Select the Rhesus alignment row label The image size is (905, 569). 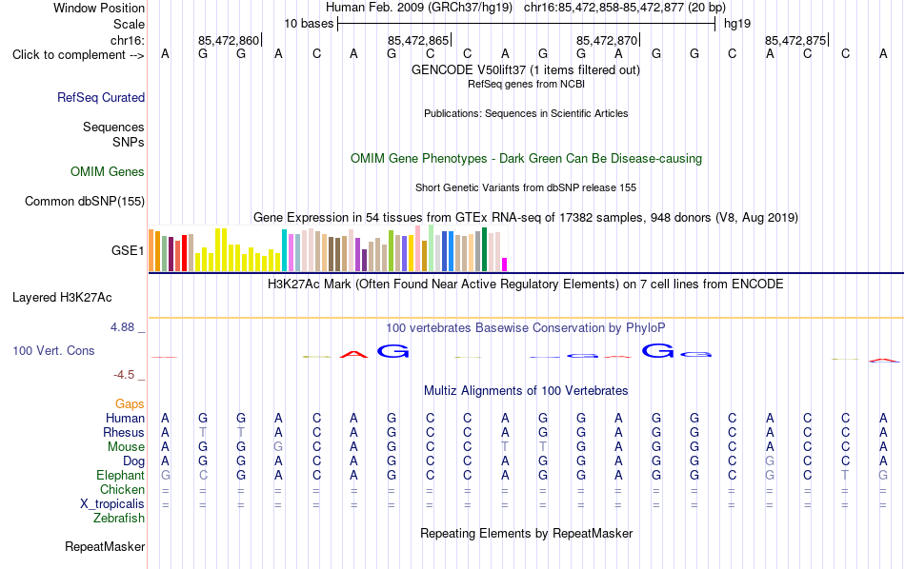point(124,432)
